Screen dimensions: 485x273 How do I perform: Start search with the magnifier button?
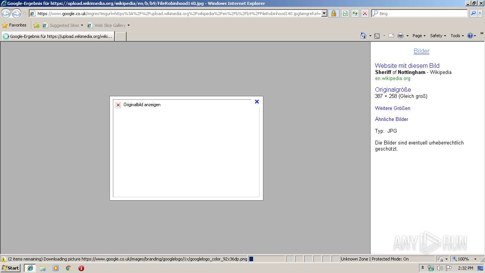point(473,14)
